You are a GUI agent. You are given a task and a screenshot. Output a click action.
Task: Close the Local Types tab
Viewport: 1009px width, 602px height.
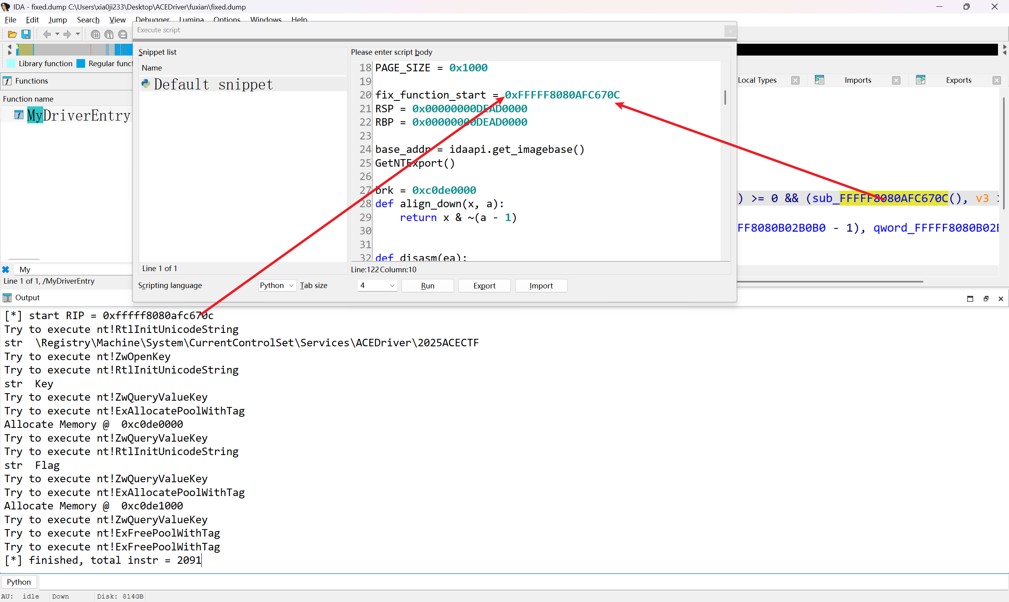(795, 80)
